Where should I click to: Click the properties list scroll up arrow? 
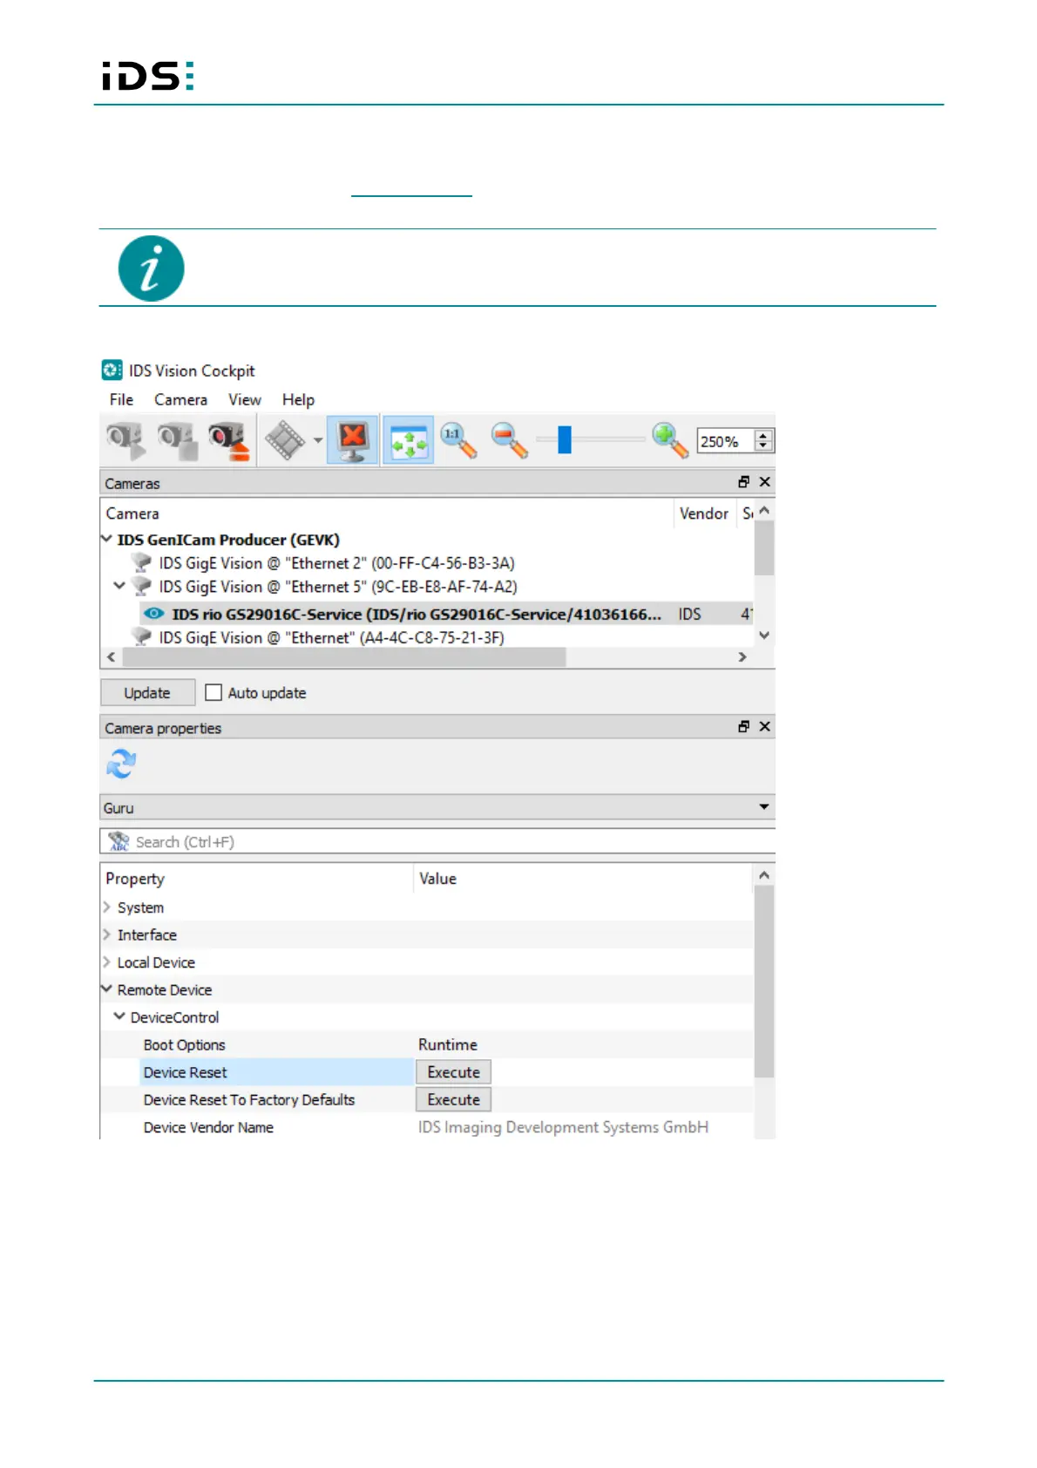coord(764,875)
